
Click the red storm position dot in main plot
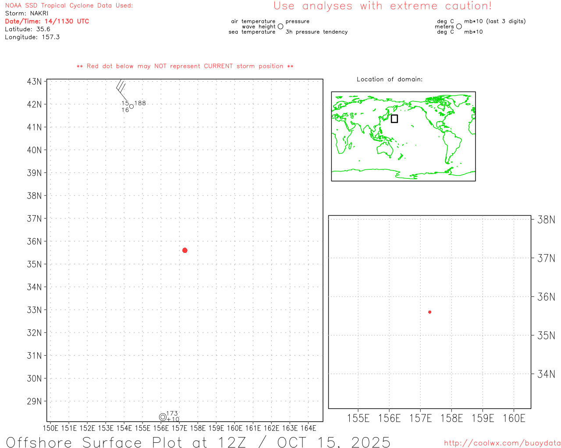tap(185, 250)
